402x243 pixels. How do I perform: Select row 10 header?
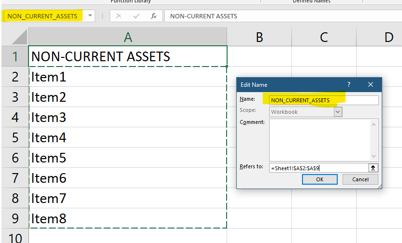point(15,236)
